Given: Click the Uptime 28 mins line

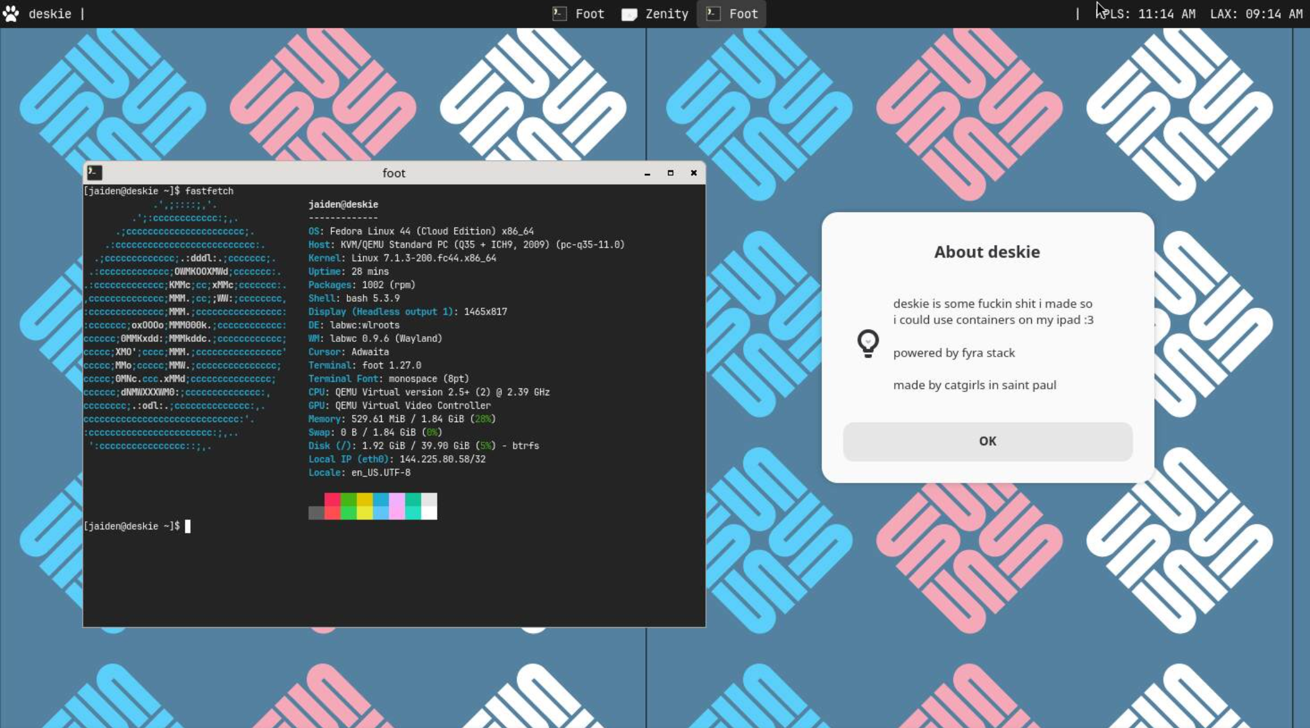Looking at the screenshot, I should pos(349,271).
